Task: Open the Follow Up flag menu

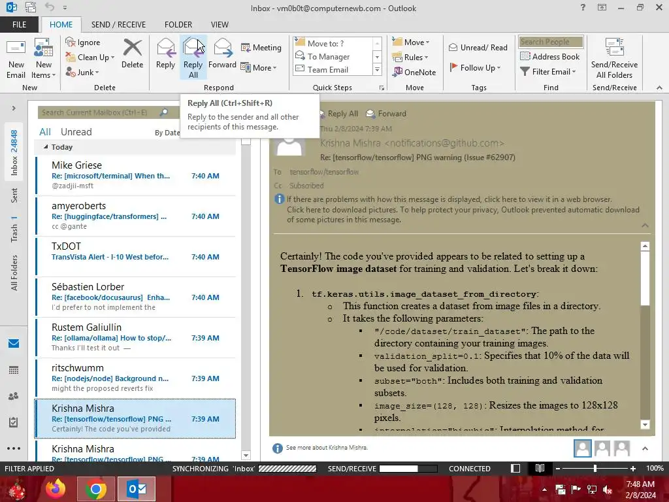Action: 476,67
